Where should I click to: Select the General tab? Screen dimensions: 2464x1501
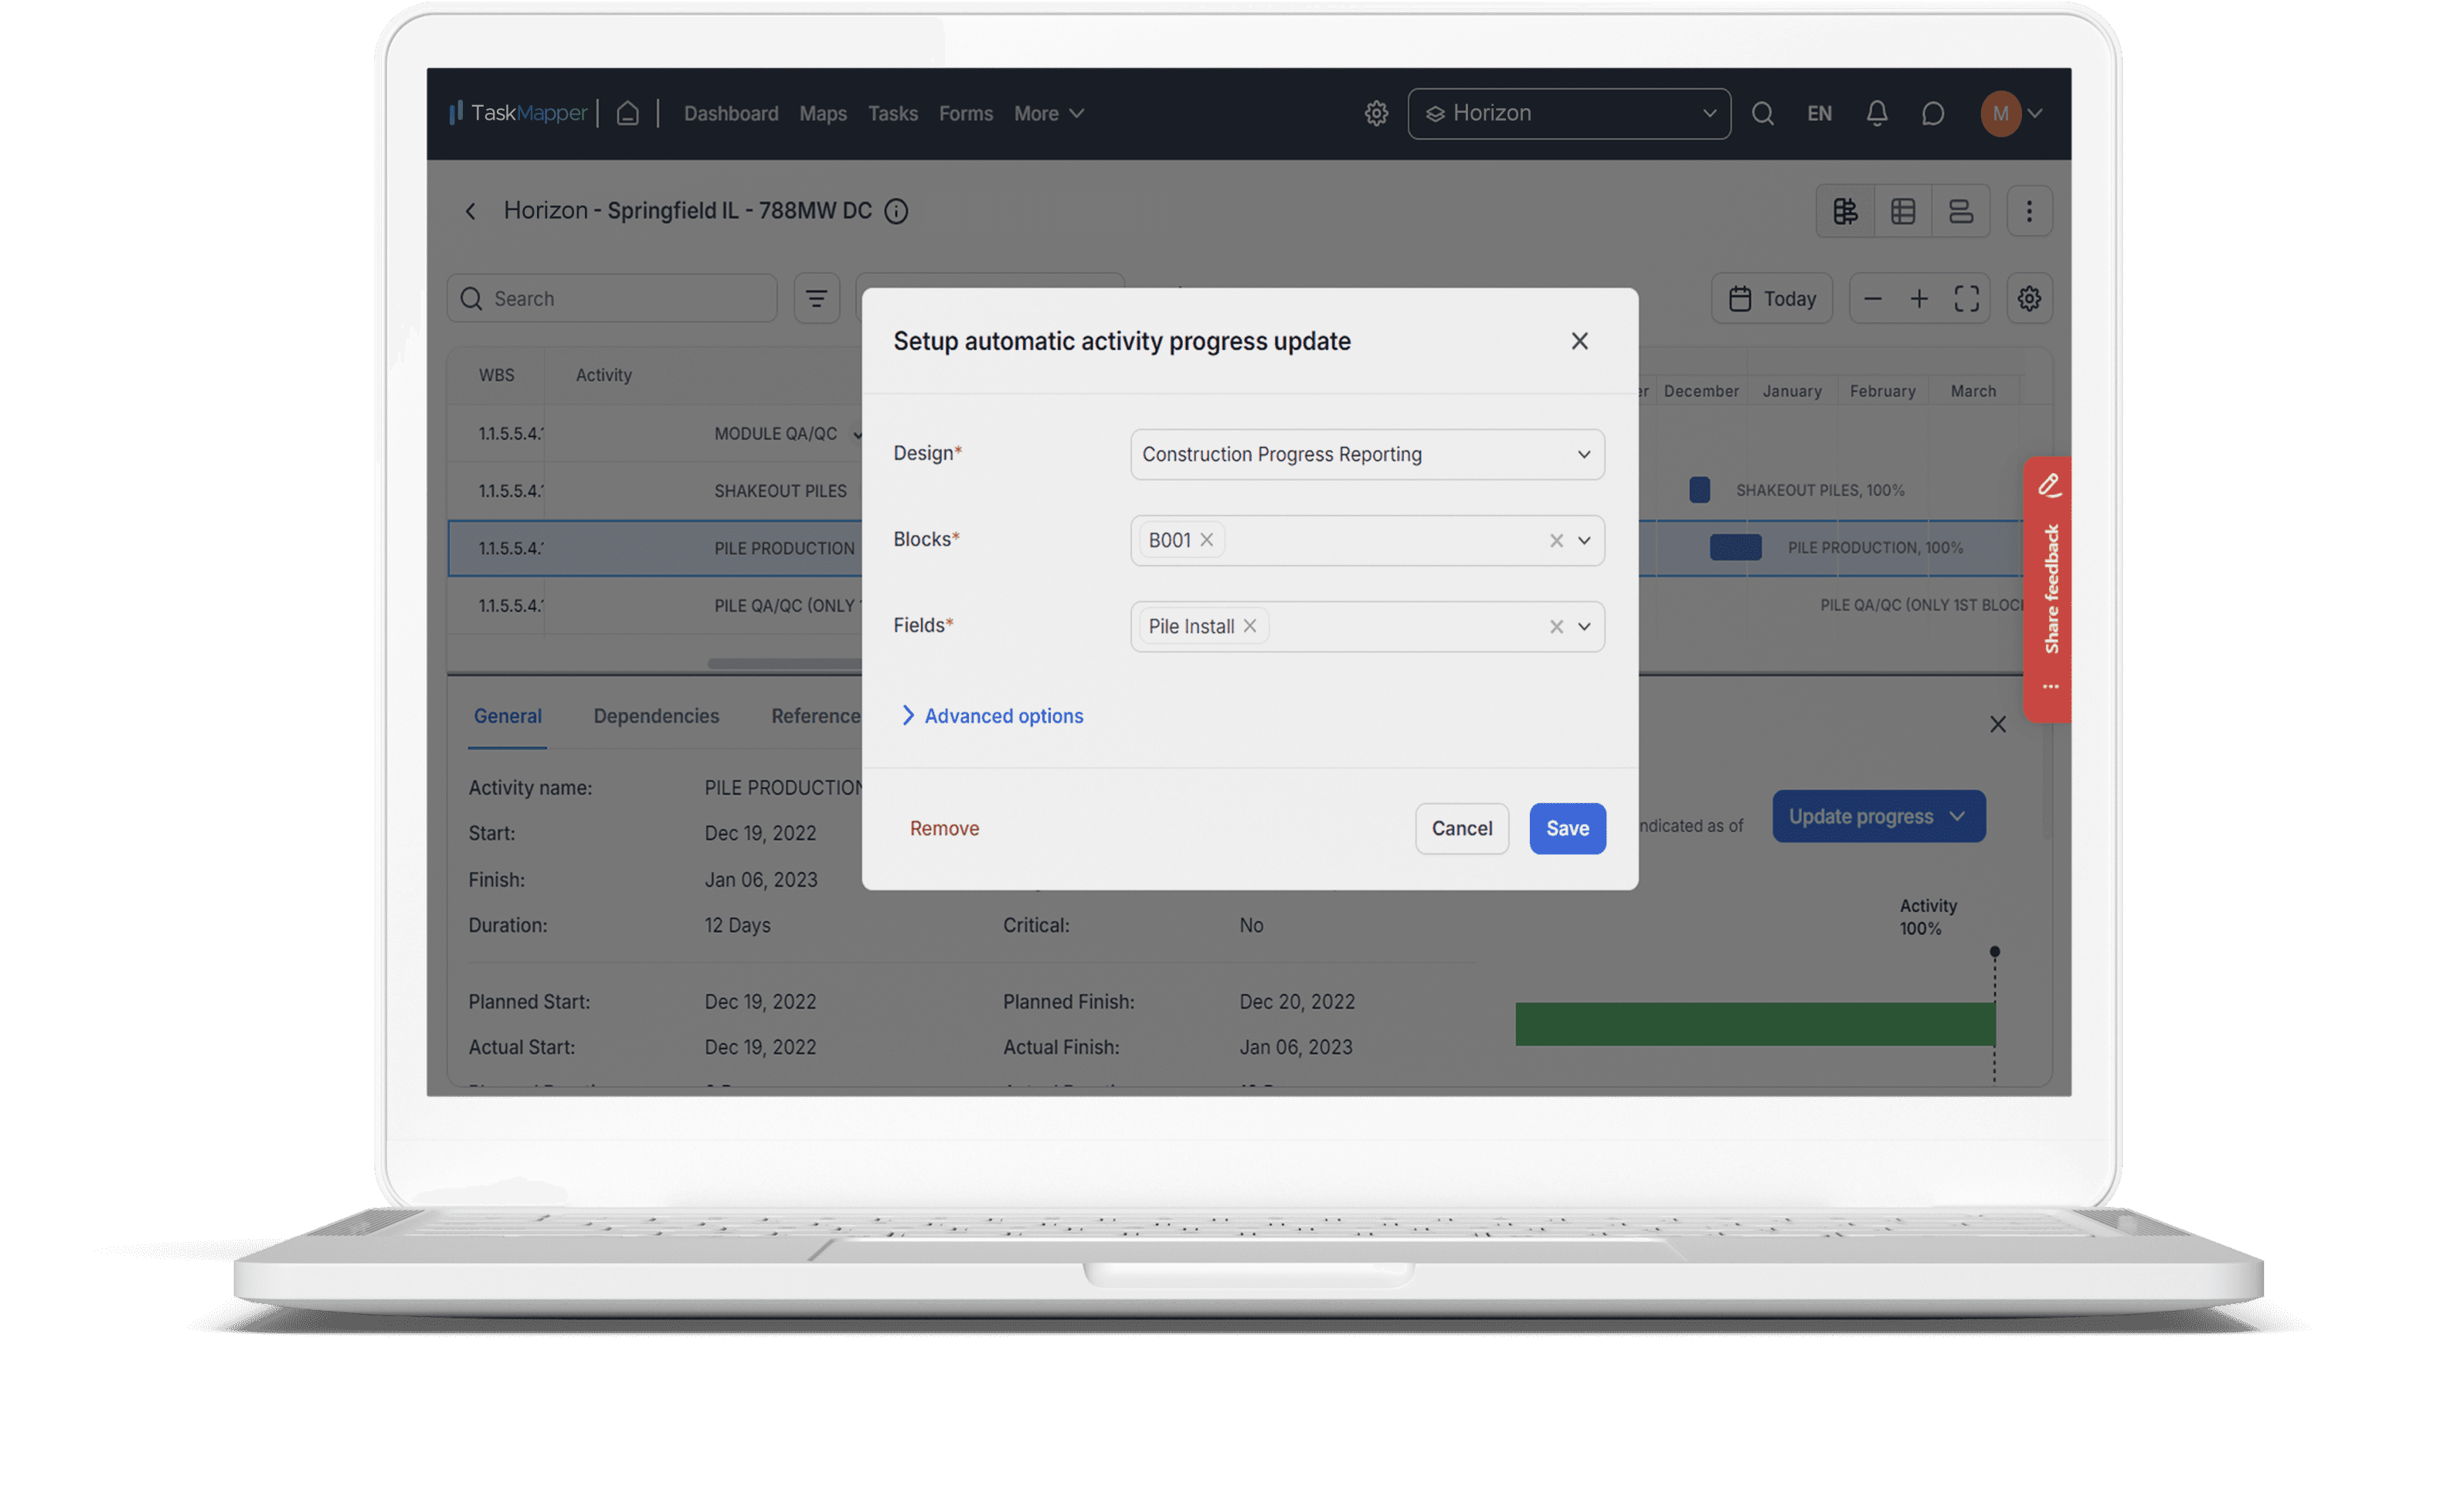(x=507, y=716)
